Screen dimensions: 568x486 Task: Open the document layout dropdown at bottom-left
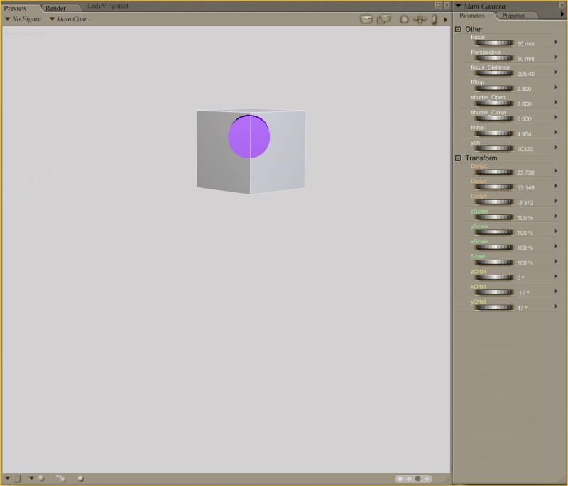point(7,478)
